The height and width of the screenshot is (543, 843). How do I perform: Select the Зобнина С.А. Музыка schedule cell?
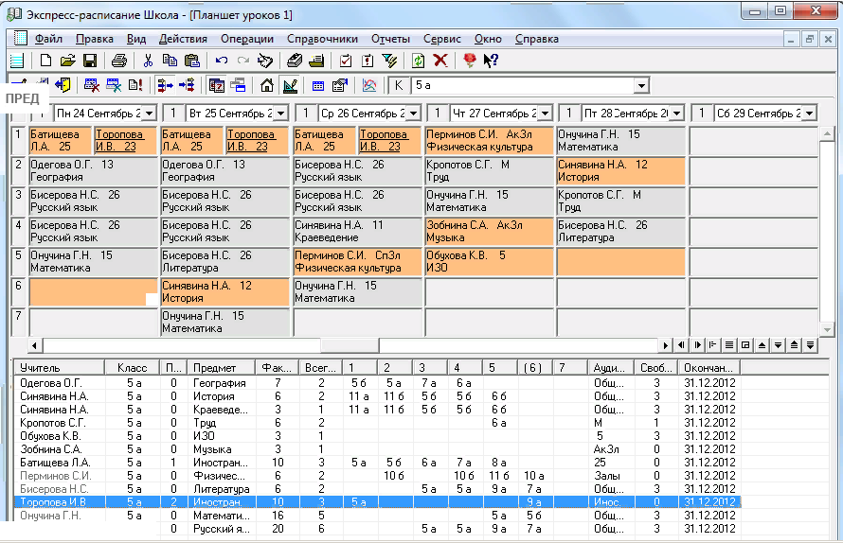coord(489,231)
